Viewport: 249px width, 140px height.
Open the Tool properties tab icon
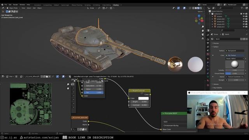tap(208, 35)
